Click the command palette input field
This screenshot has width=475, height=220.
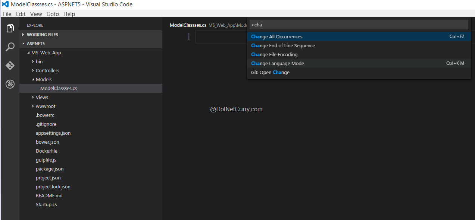[359, 25]
